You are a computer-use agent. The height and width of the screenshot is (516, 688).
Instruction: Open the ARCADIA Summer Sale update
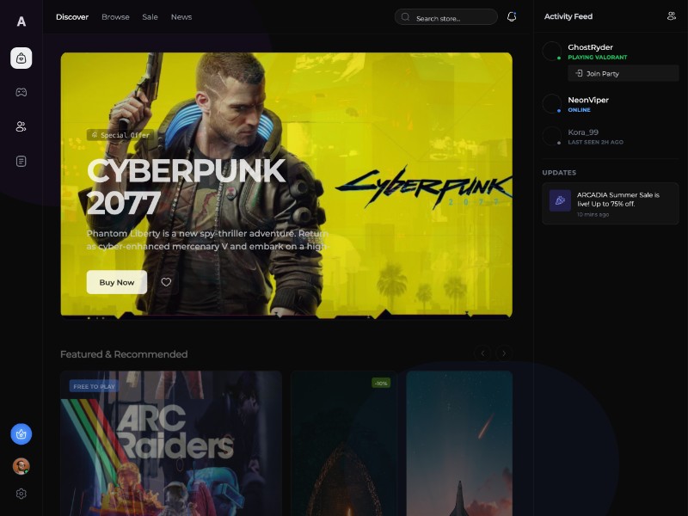coord(610,204)
